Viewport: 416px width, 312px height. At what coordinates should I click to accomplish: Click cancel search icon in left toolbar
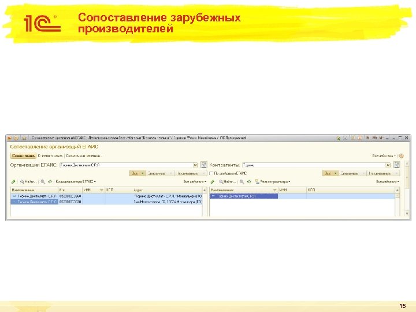click(x=43, y=182)
